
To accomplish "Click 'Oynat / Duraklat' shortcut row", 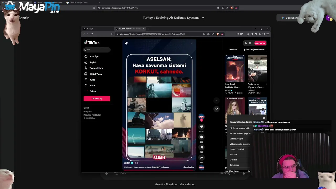I will 237,149.
